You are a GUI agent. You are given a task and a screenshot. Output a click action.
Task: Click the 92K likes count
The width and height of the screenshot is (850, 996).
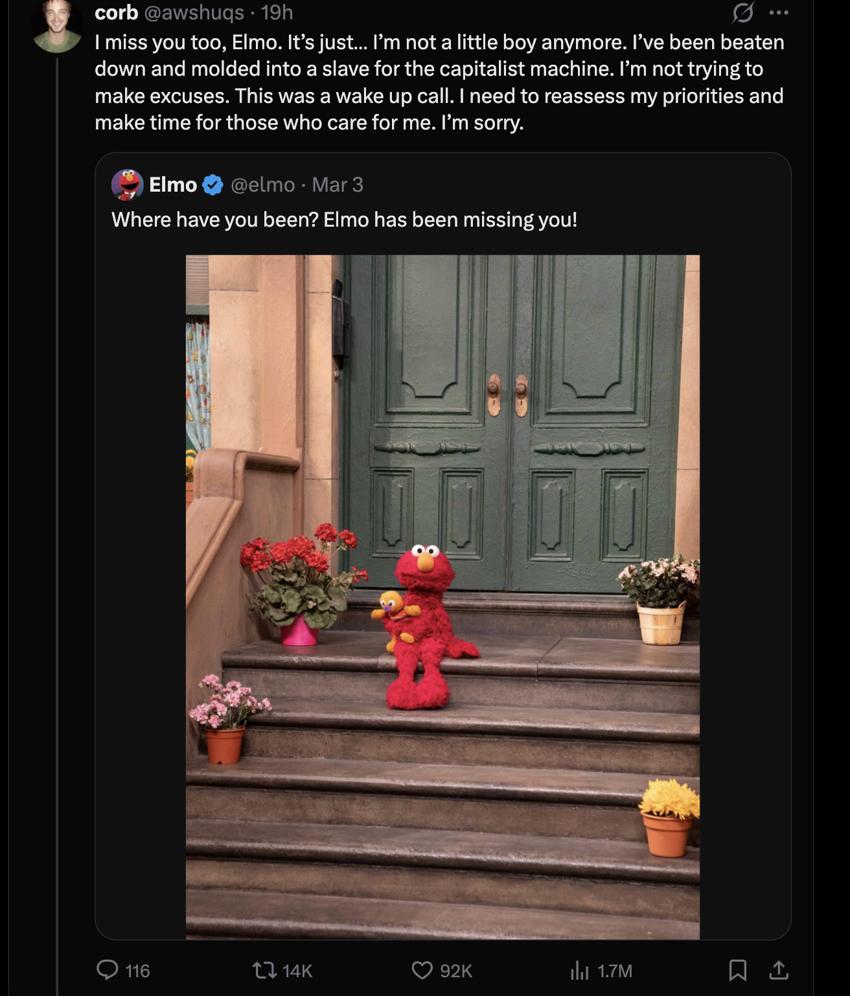tap(456, 970)
